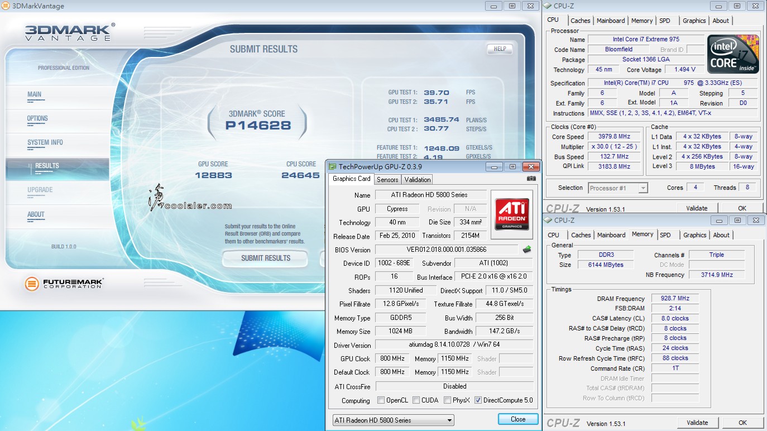
Task: Switch to the Validation tab in GPU-Z
Action: (x=418, y=180)
